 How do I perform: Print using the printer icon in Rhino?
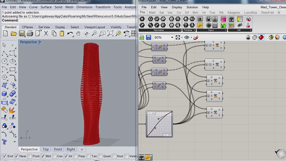30,34
